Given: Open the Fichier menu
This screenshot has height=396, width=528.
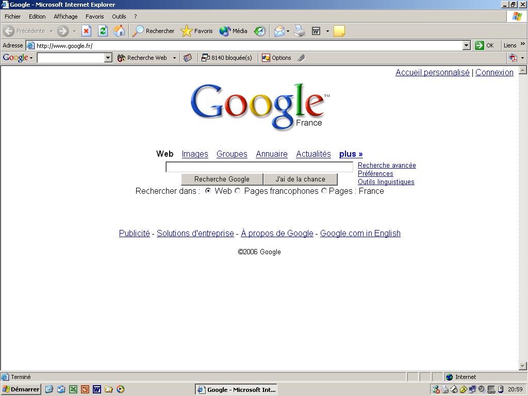Looking at the screenshot, I should (x=13, y=16).
